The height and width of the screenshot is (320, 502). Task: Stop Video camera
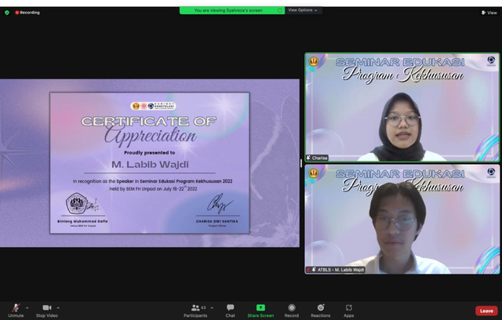[x=46, y=308]
